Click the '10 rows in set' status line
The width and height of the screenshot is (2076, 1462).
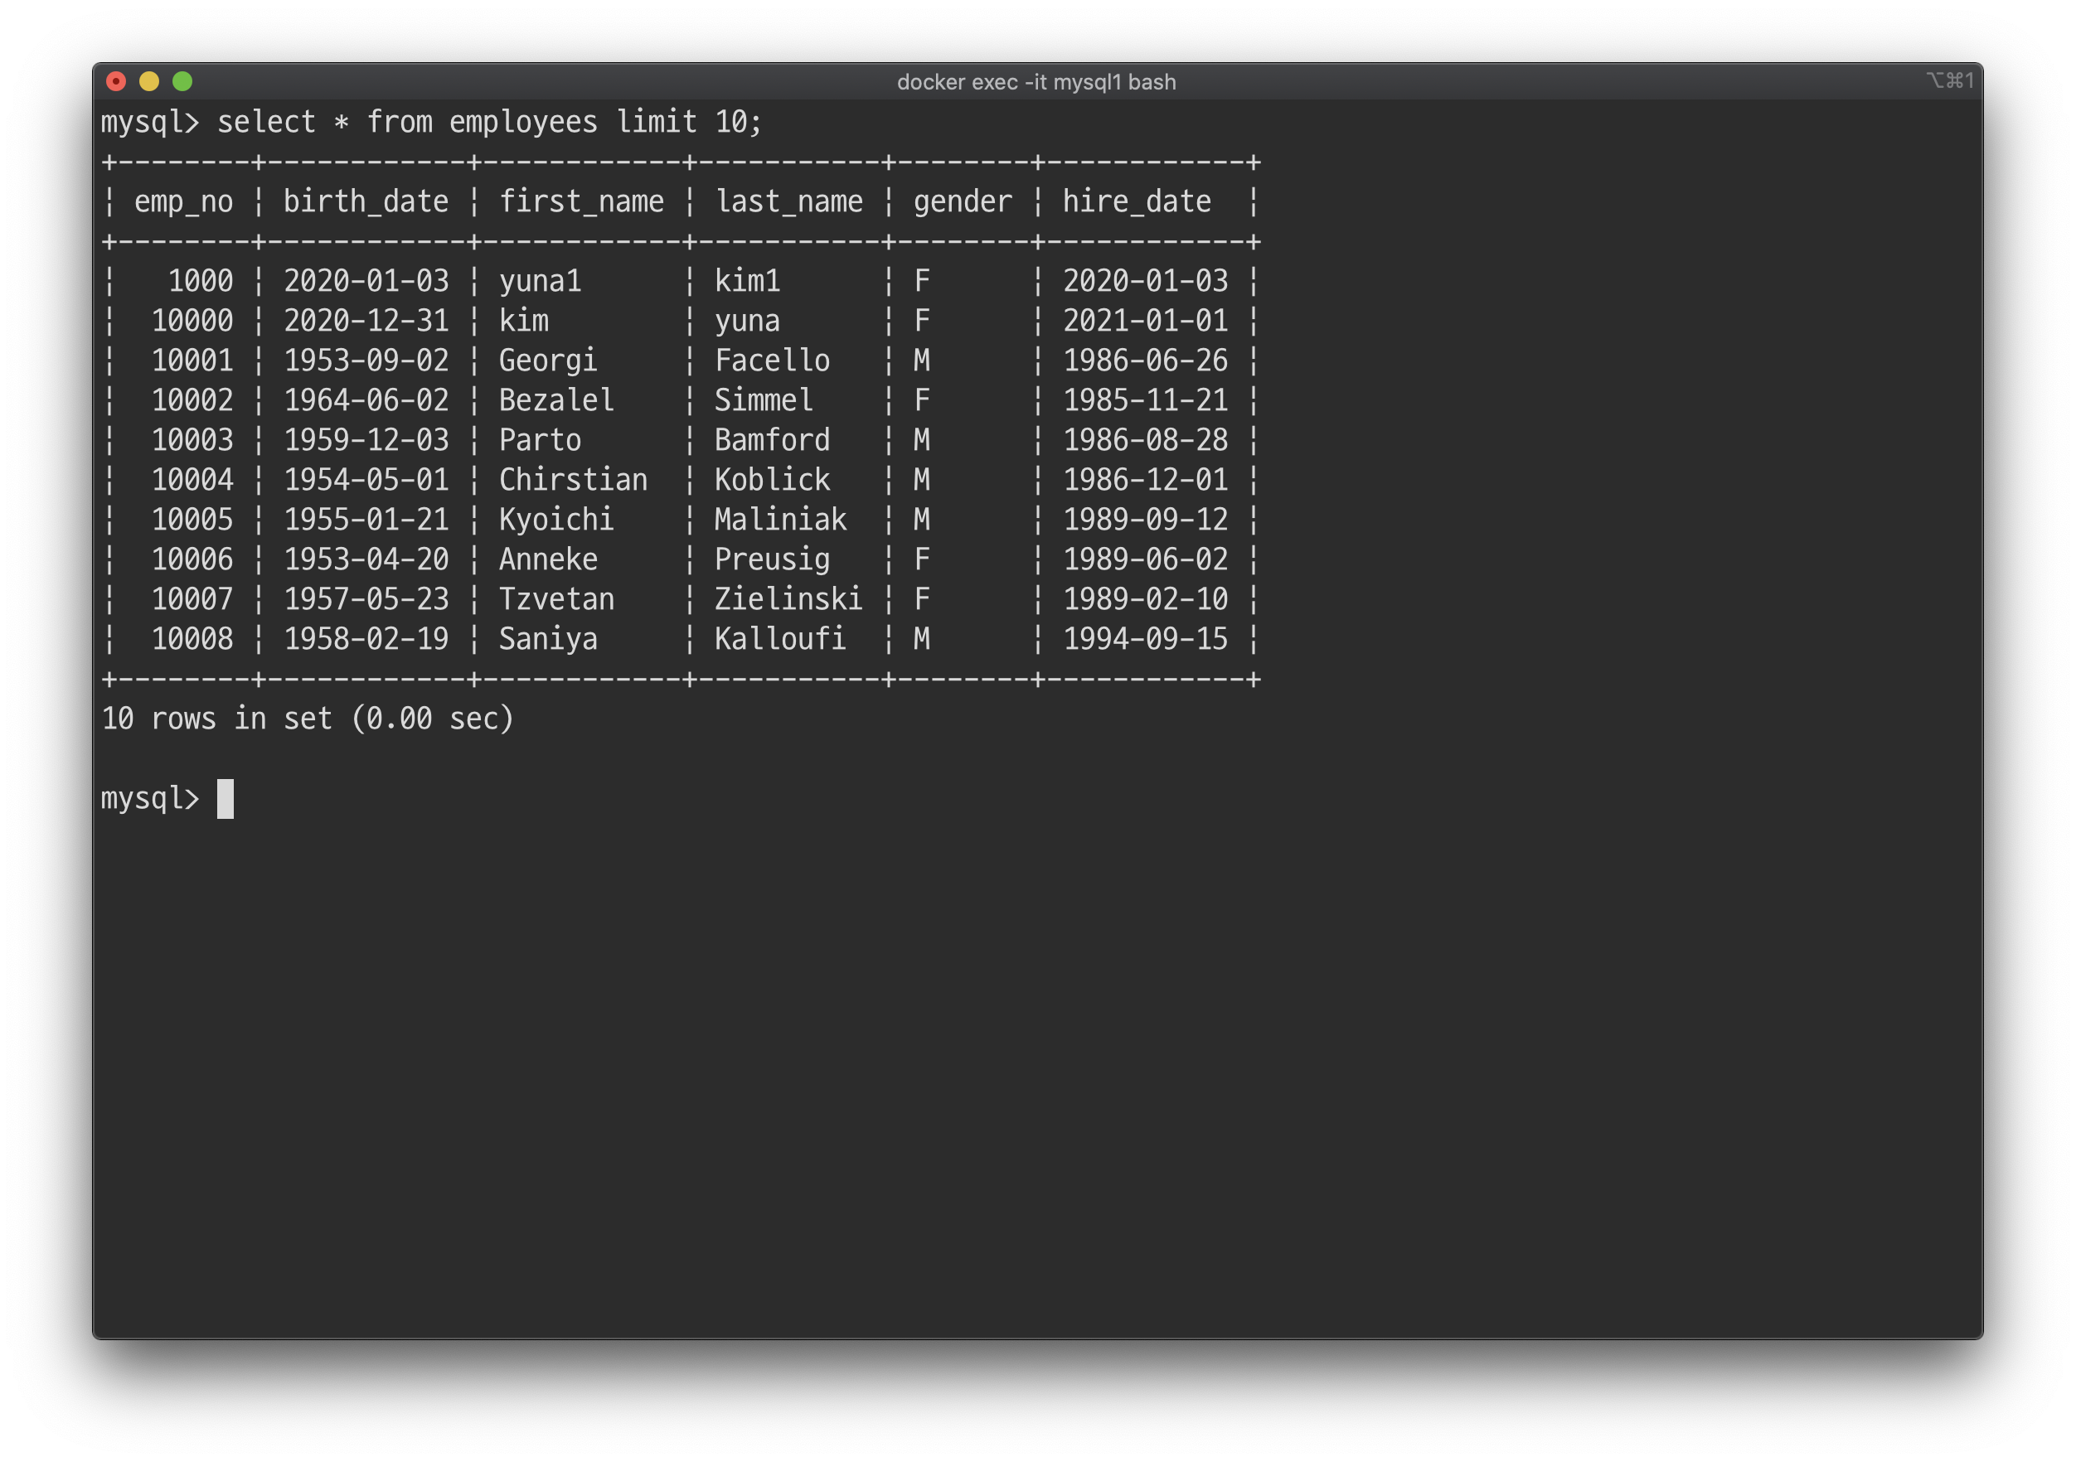tap(308, 719)
